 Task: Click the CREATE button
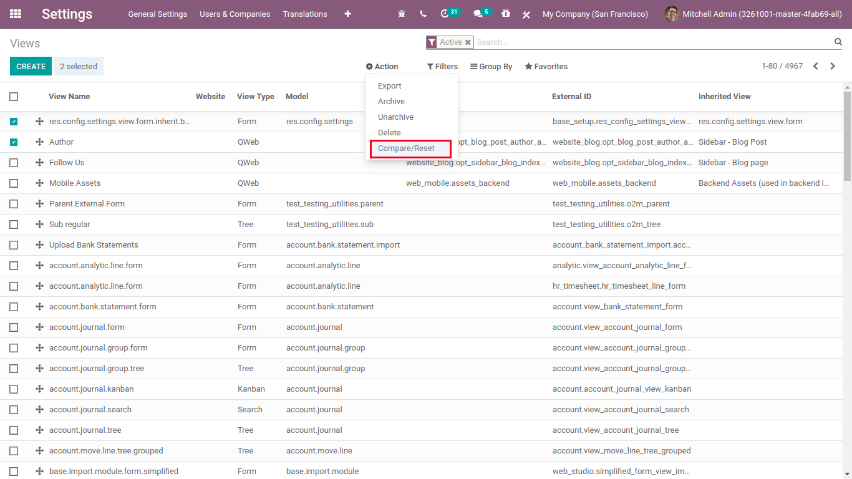(31, 66)
